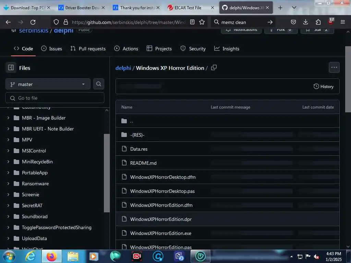Expand the MSIControl folder chevron
Viewport: 351px width, 263px height.
pos(8,151)
